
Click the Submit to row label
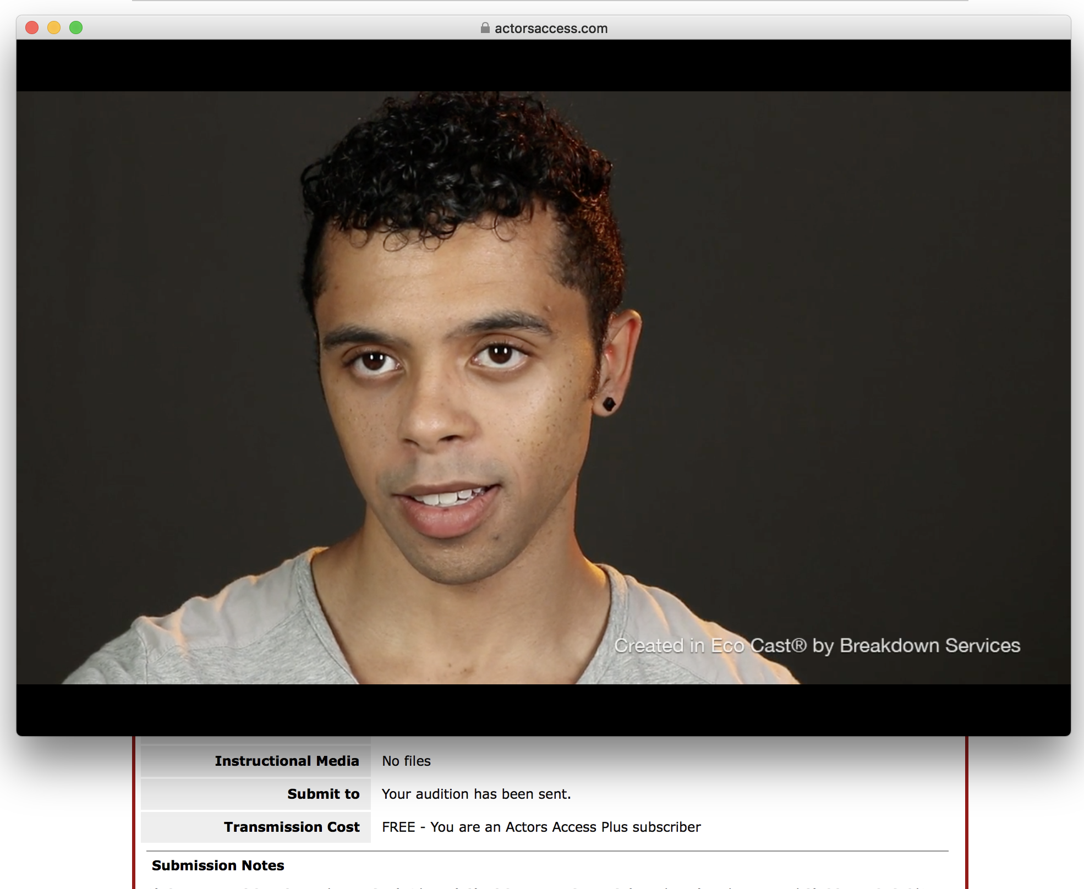[x=324, y=794]
